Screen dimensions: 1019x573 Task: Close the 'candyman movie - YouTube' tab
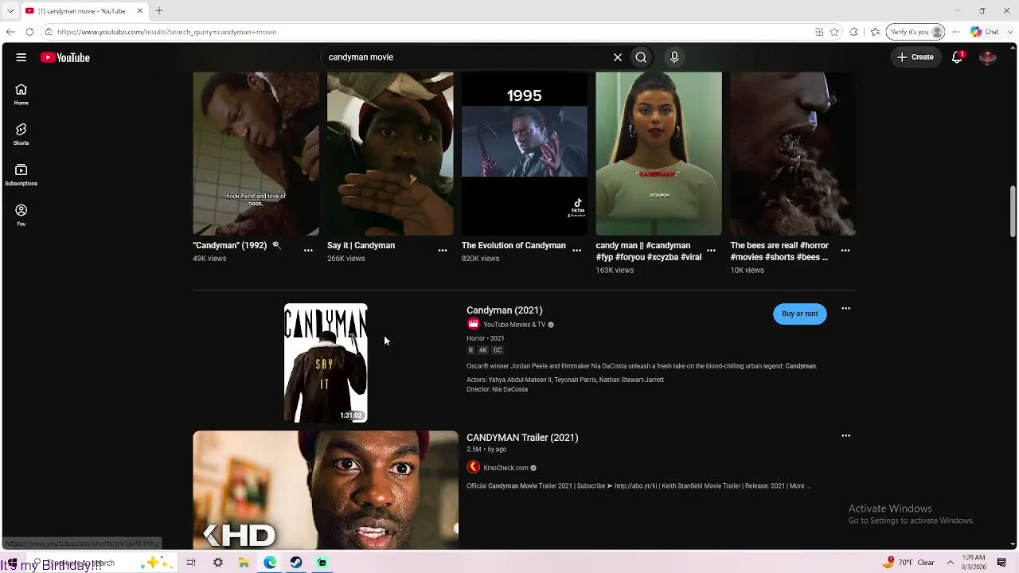point(140,11)
